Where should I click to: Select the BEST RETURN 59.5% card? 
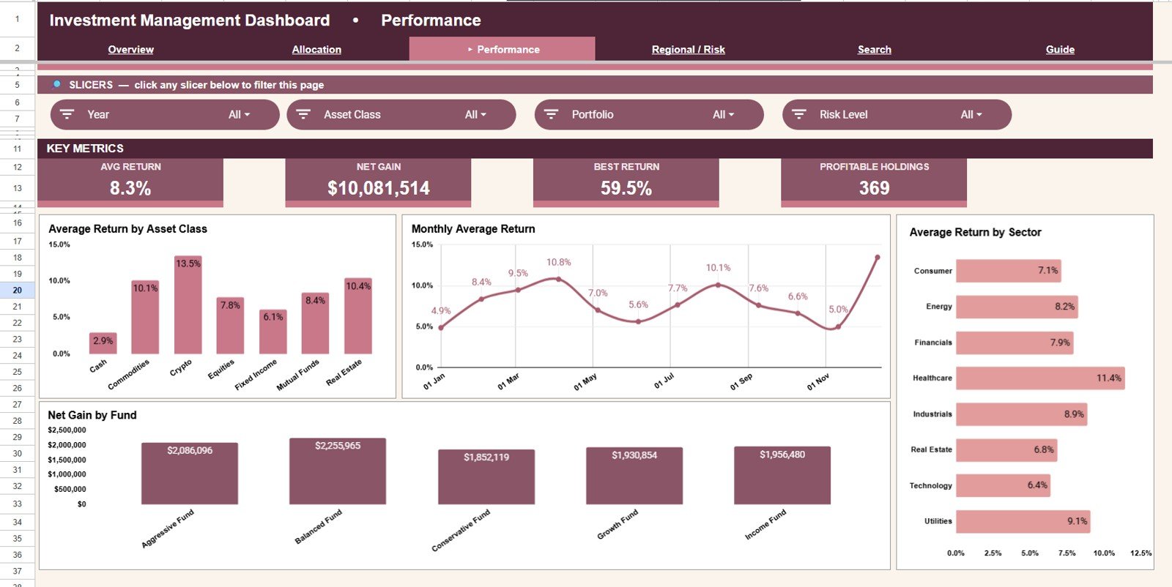626,182
